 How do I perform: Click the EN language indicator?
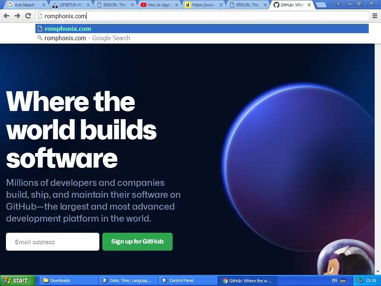334,281
